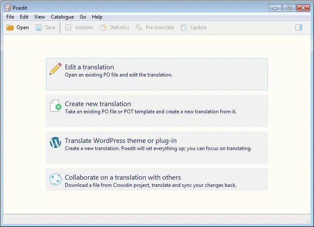Screen dimensions: 314x227
Task: Click the Open folder icon in toolbar
Action: tap(10, 27)
